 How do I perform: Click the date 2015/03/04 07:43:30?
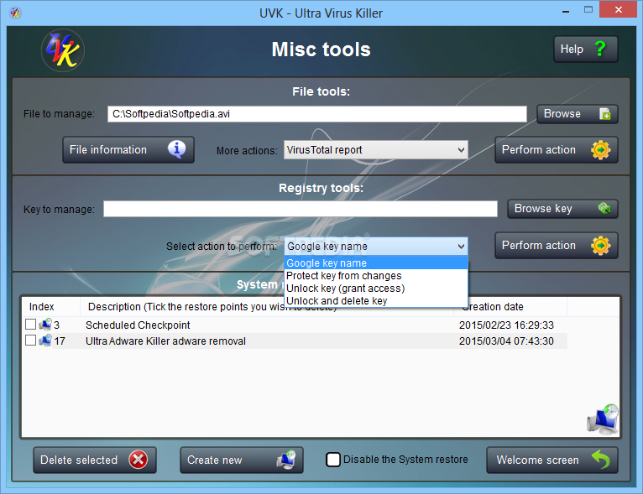click(506, 341)
